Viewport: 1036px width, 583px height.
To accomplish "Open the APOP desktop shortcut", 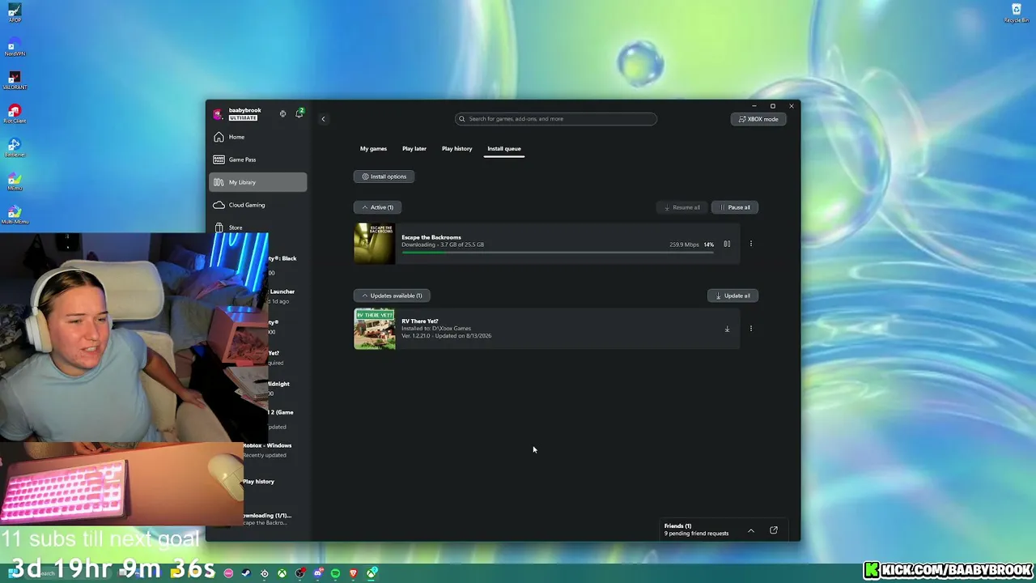I will pyautogui.click(x=15, y=12).
